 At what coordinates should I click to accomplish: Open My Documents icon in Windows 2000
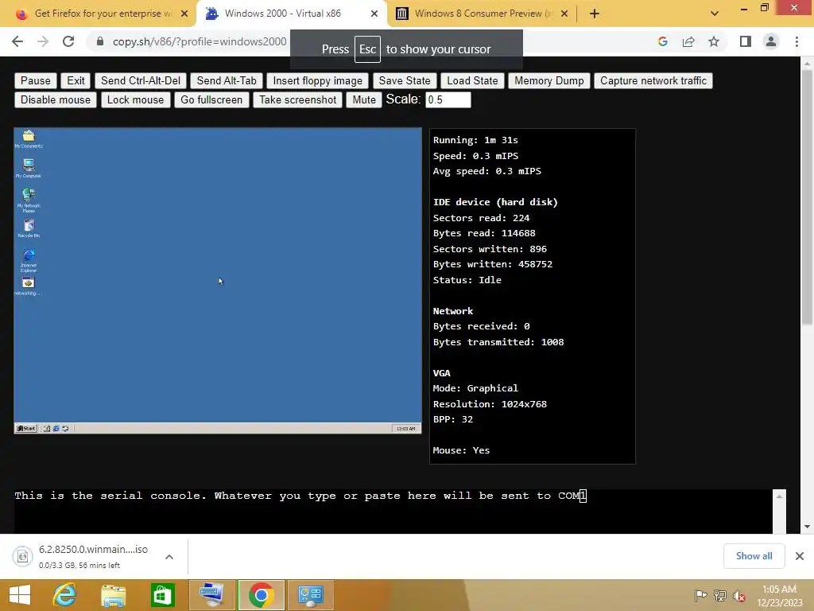pyautogui.click(x=29, y=138)
